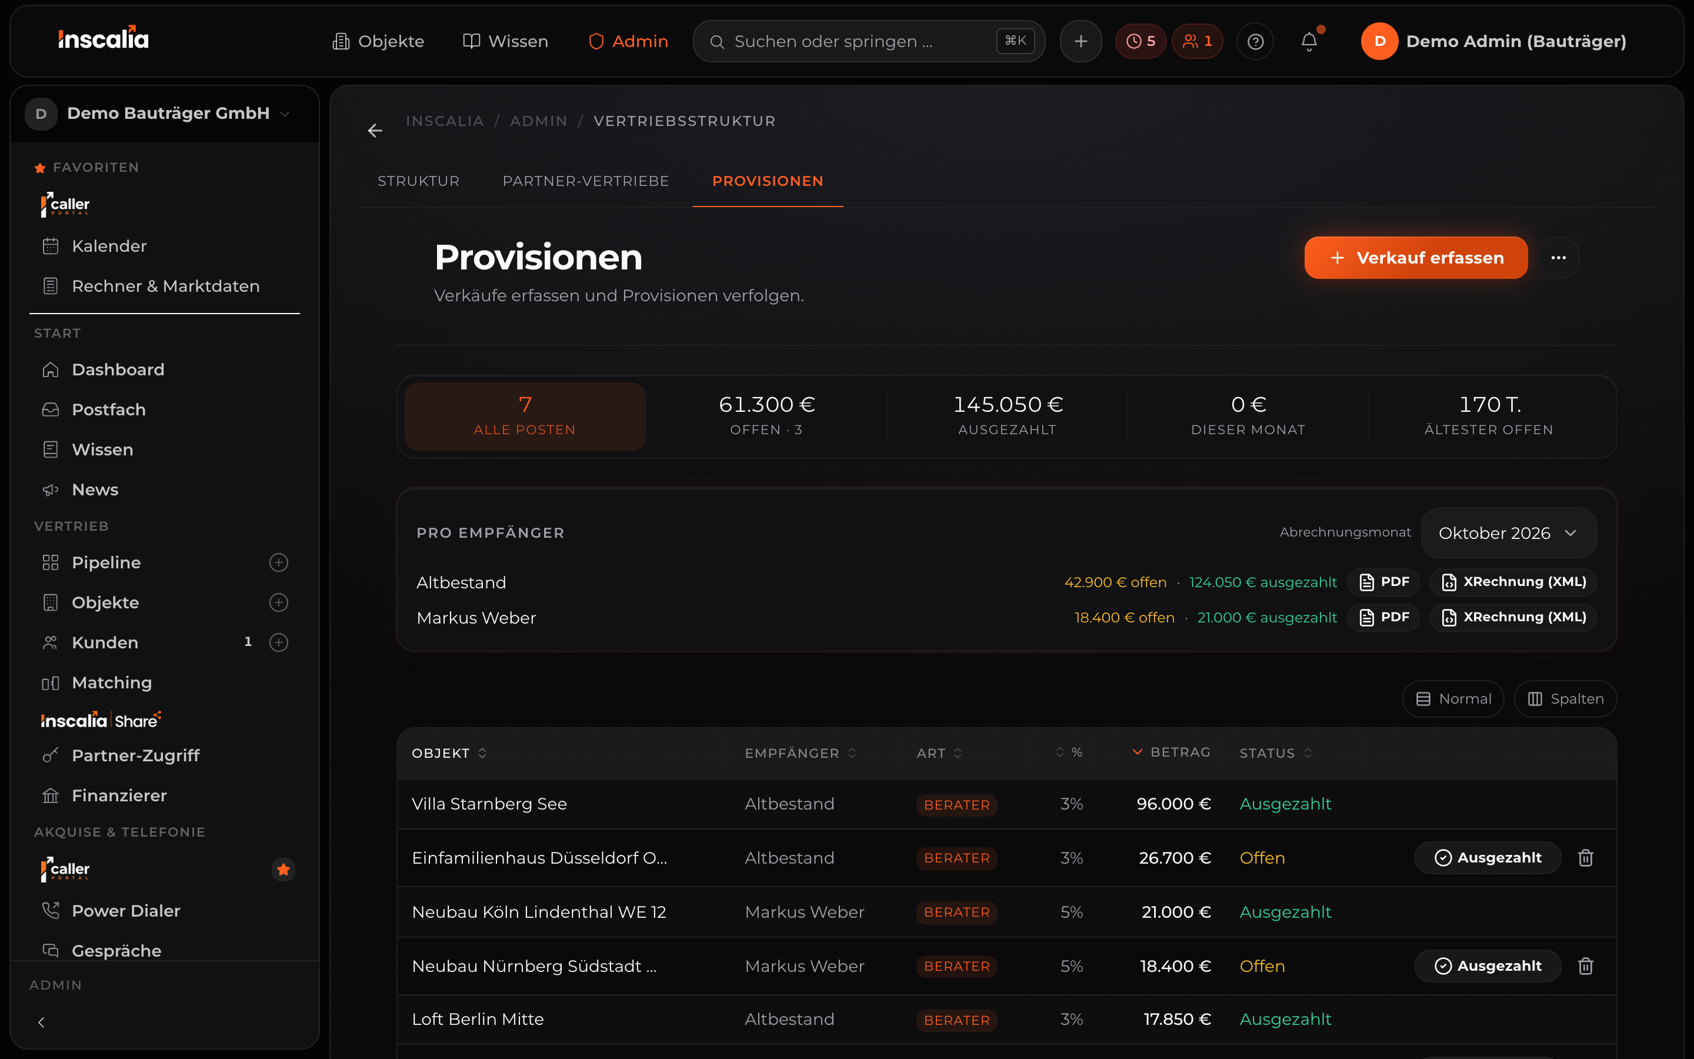This screenshot has width=1694, height=1059.
Task: Switch to the Partner-Vertriebe tab
Action: click(585, 181)
